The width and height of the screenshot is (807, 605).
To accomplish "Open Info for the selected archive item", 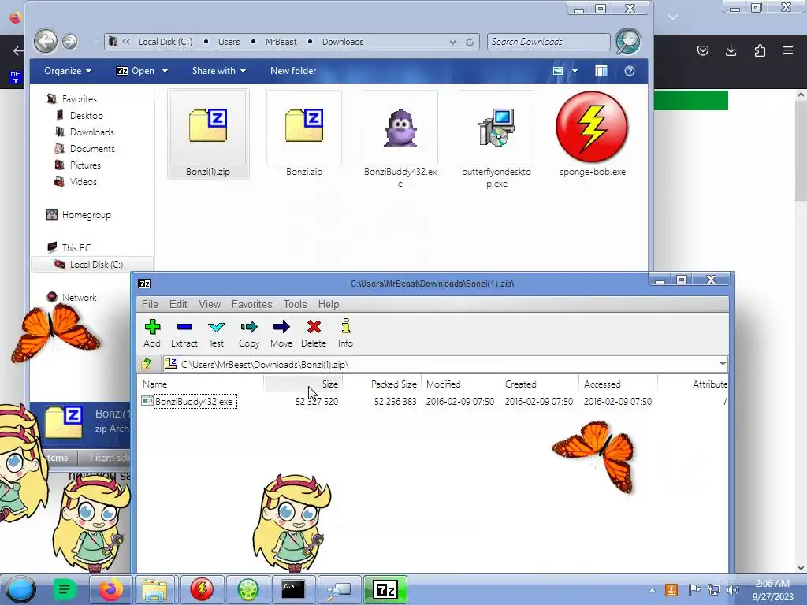I will click(x=345, y=333).
